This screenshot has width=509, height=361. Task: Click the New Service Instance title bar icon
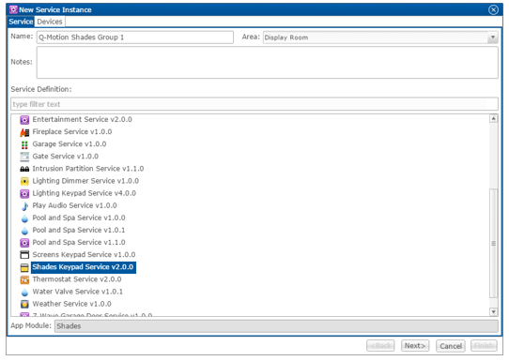[13, 9]
